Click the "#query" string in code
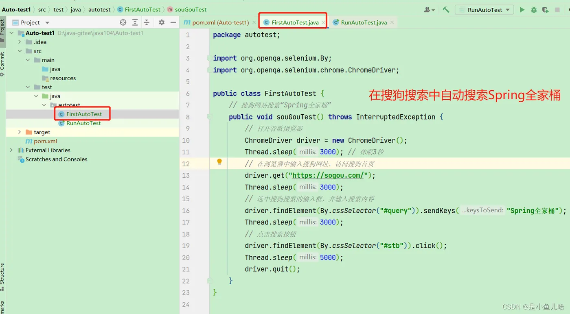The height and width of the screenshot is (314, 570). [x=395, y=211]
